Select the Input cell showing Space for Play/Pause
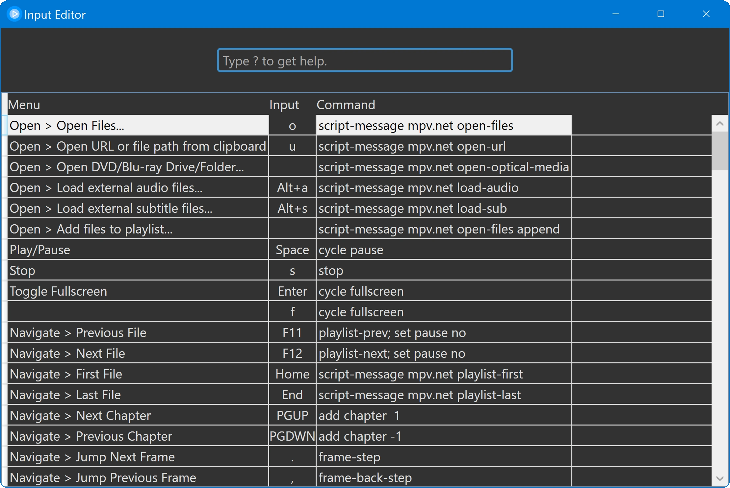Screen dimensions: 730x488 coord(292,250)
